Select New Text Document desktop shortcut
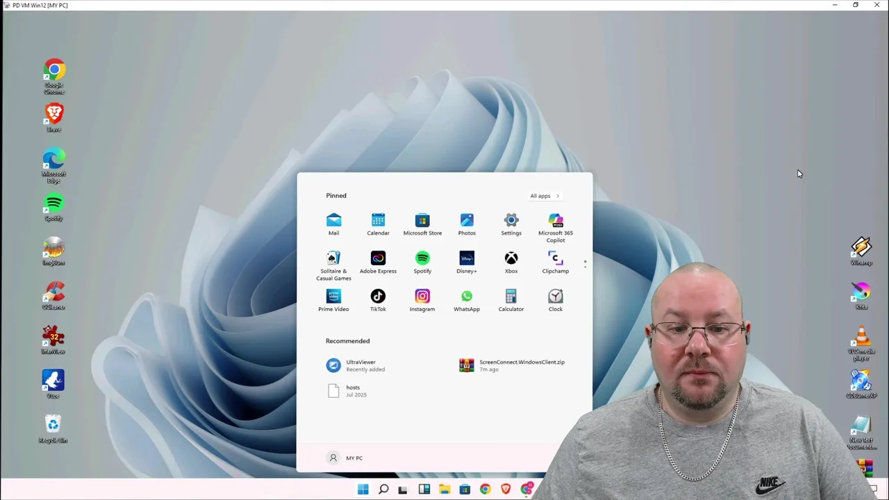This screenshot has width=889, height=500. 861,433
